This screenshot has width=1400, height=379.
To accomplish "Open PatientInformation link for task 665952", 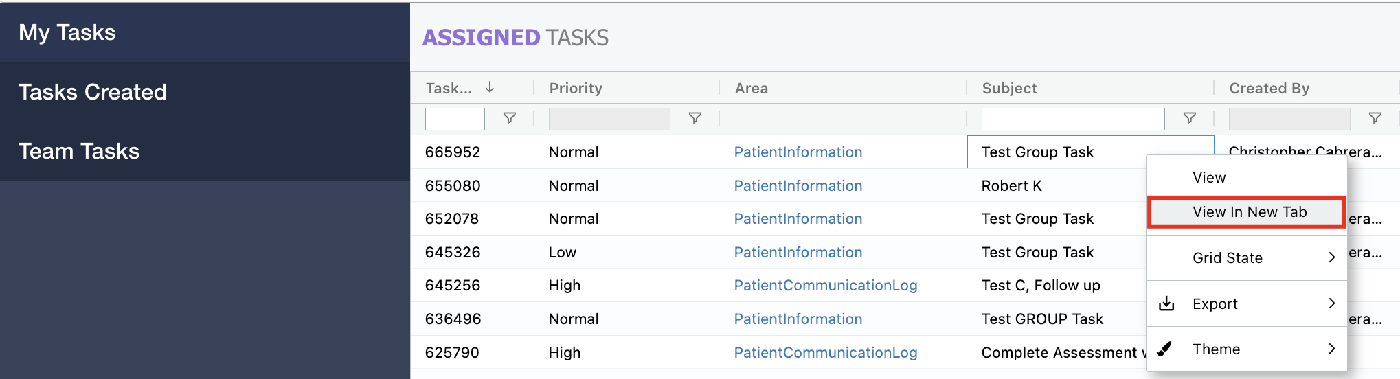I will coord(798,152).
